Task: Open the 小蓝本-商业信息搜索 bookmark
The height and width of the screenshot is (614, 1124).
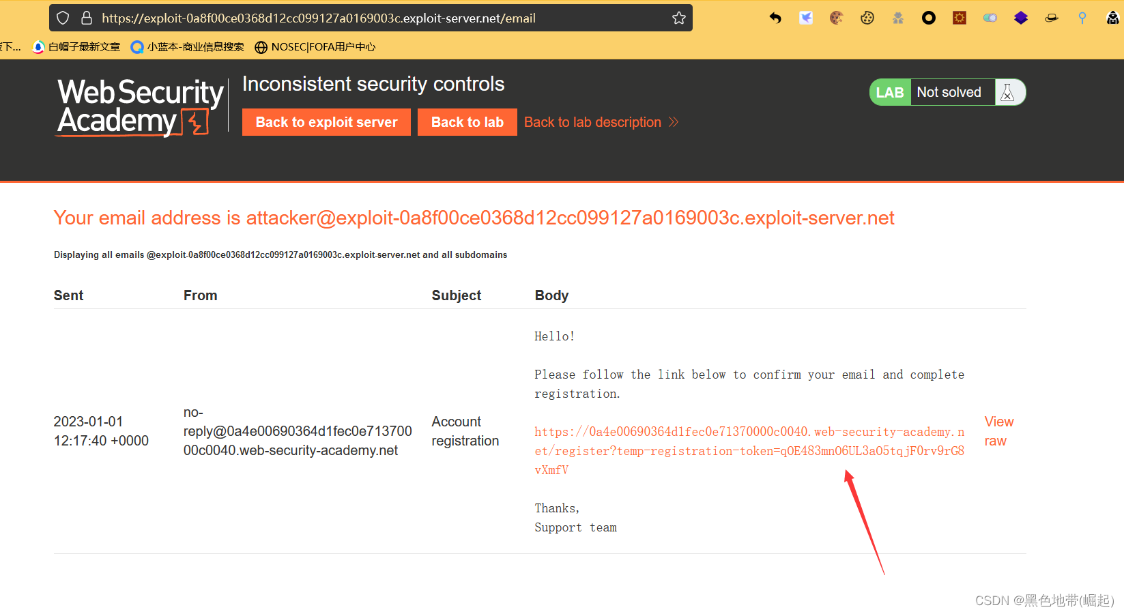Action: (x=188, y=46)
